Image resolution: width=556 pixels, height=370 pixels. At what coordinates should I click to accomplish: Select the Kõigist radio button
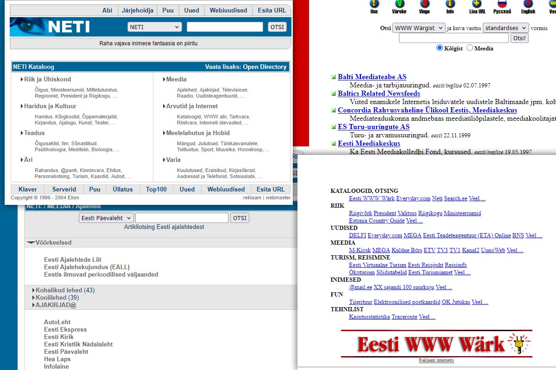(x=440, y=48)
